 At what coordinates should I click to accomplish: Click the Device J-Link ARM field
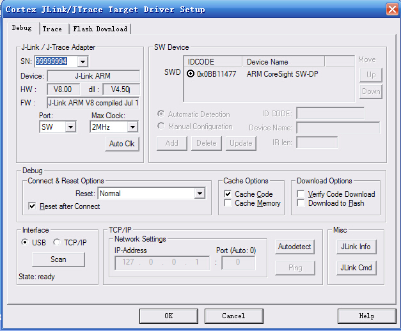point(93,76)
